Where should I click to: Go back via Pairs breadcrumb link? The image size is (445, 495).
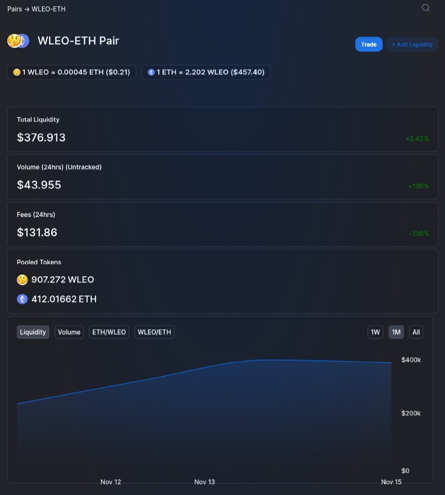(x=15, y=9)
